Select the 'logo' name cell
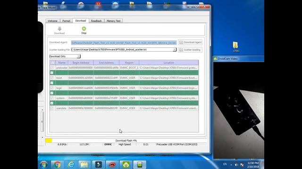This screenshot has height=169, width=302. tap(62, 88)
